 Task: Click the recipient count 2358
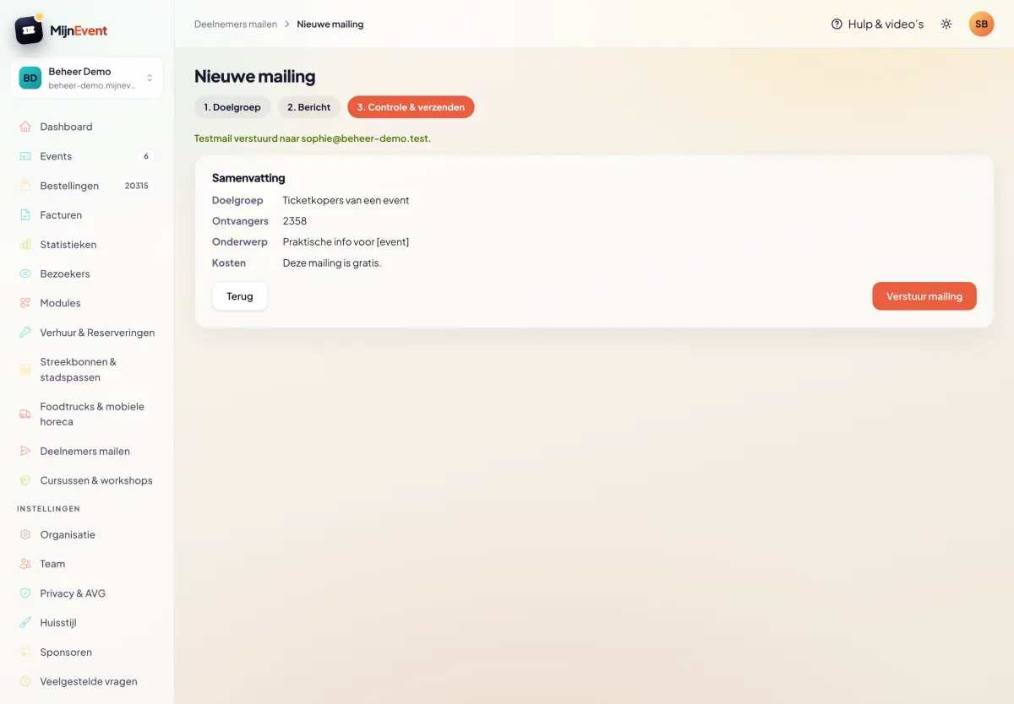[295, 221]
